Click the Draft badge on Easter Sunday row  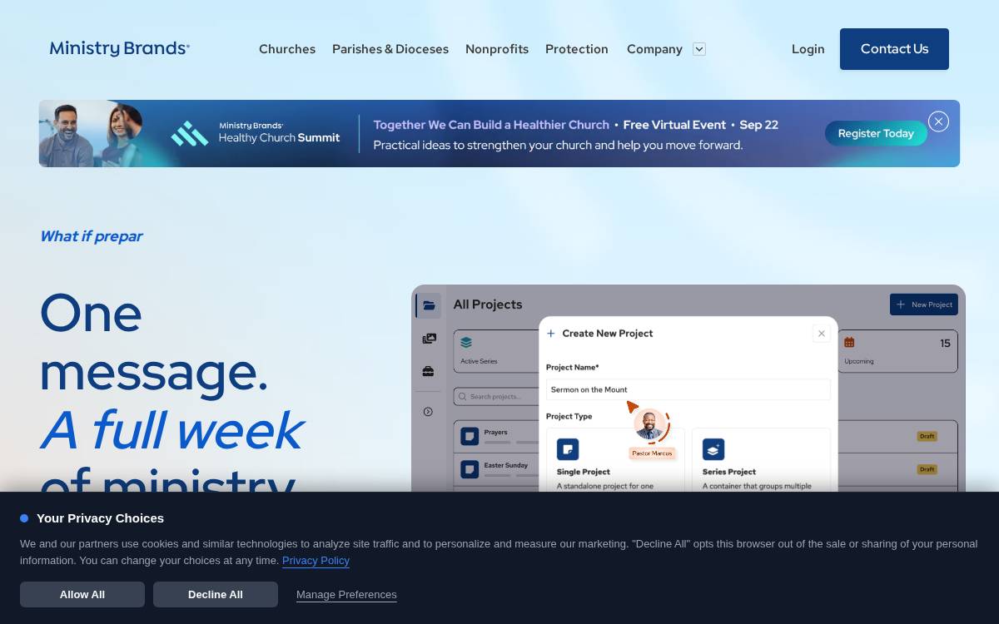[927, 469]
